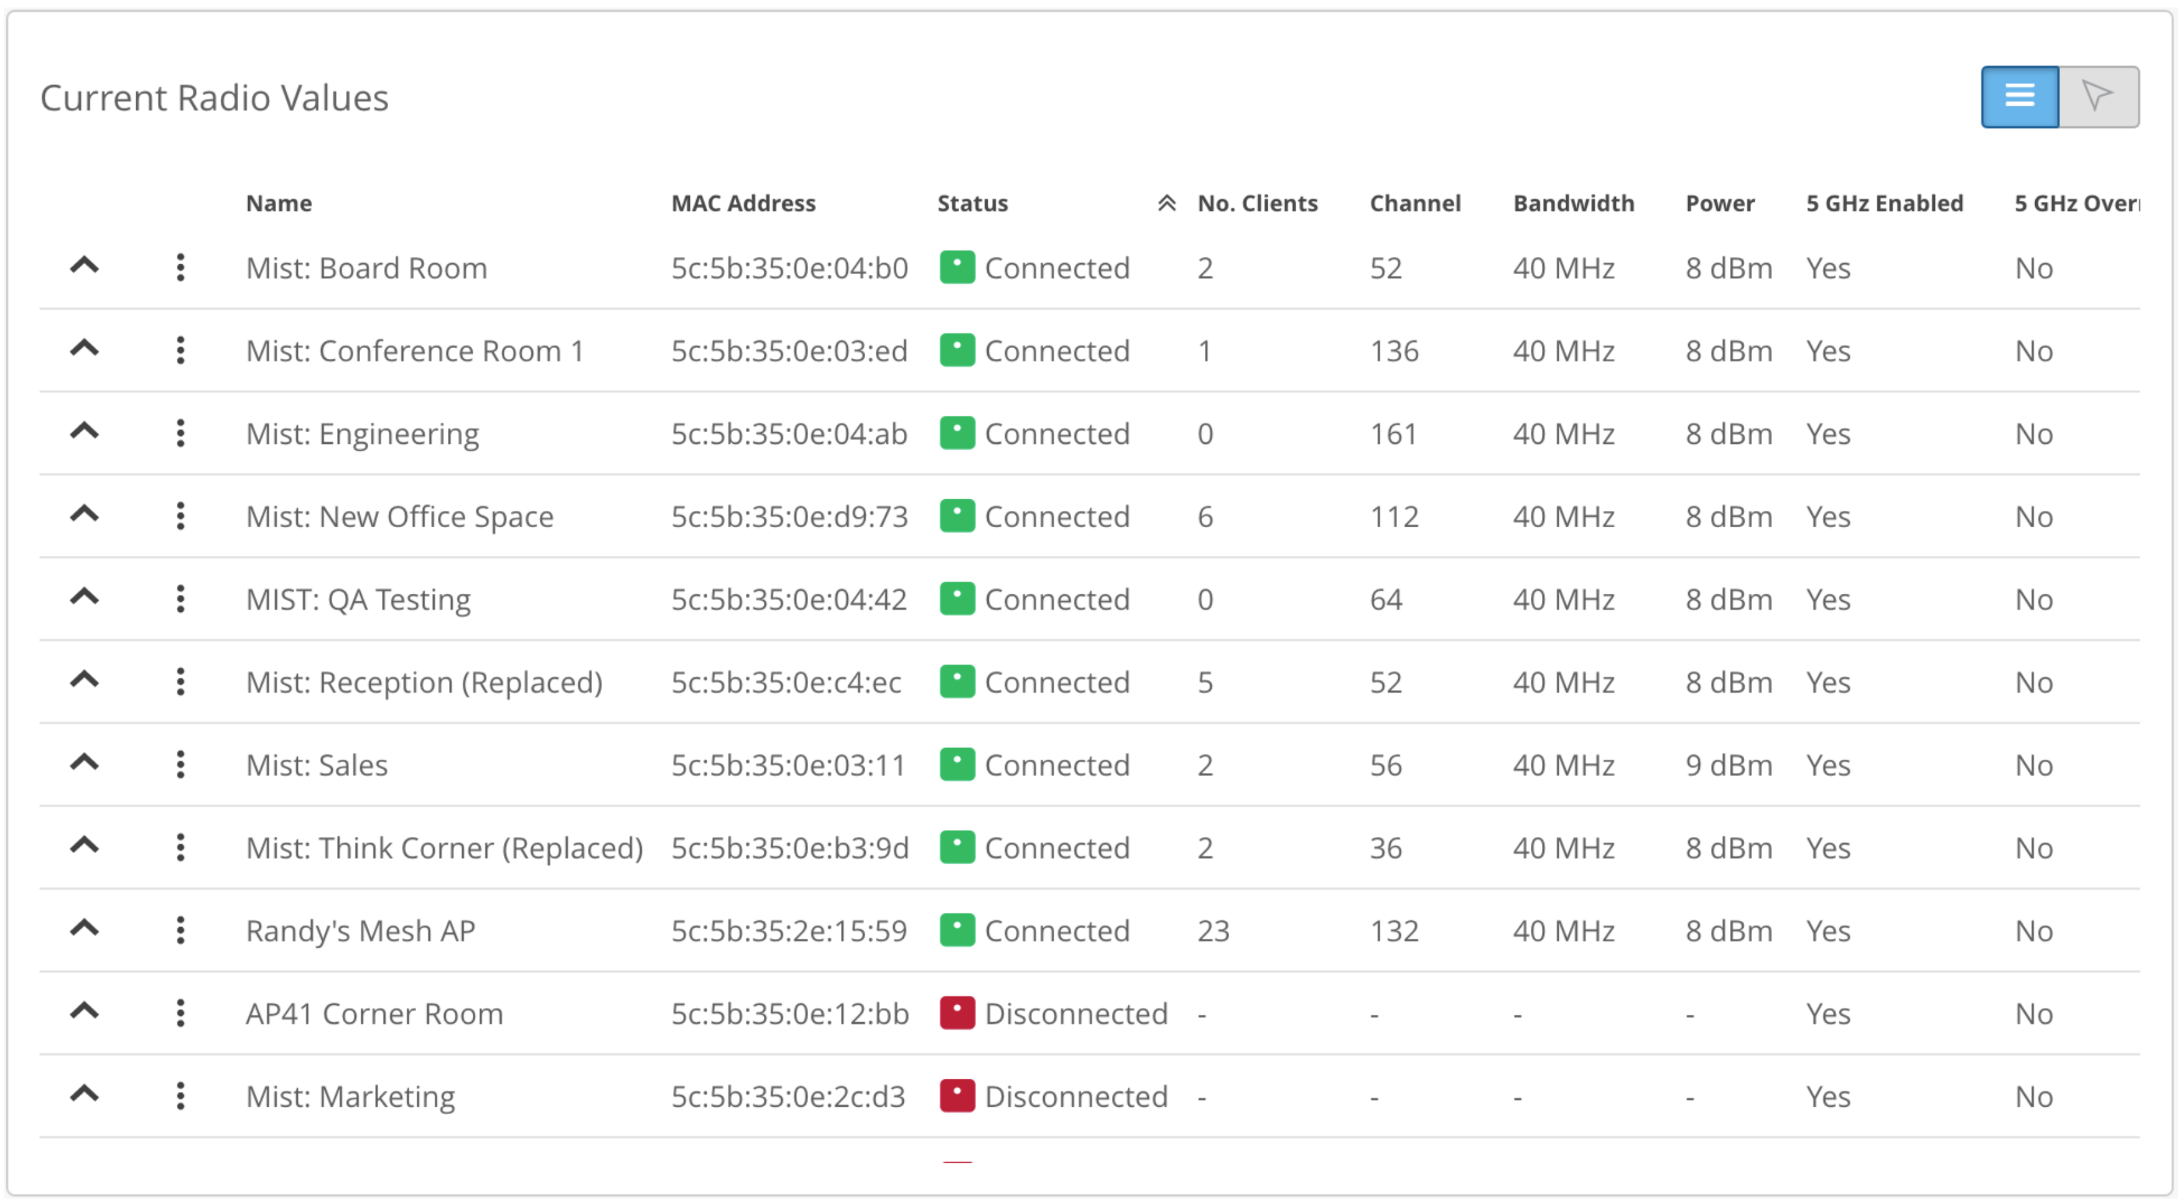Toggle chevron for Mist: Think Corner (Replaced)

[84, 846]
